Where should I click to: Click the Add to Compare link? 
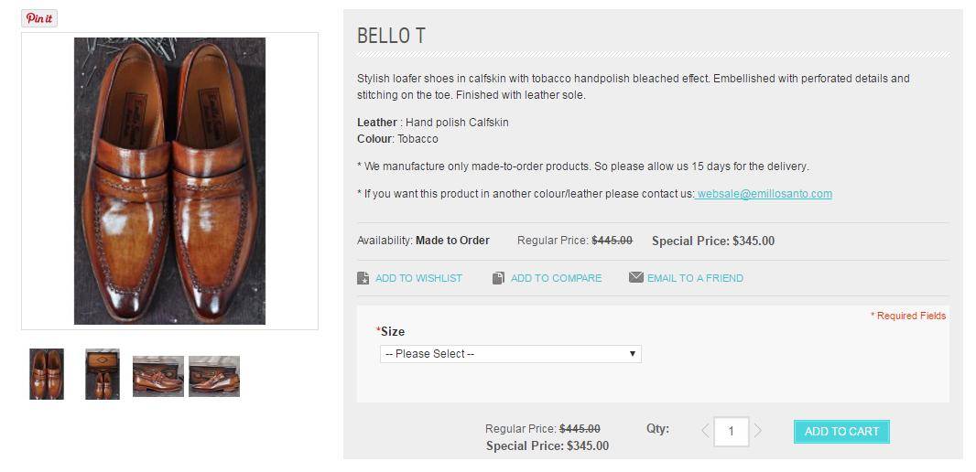pyautogui.click(x=556, y=278)
